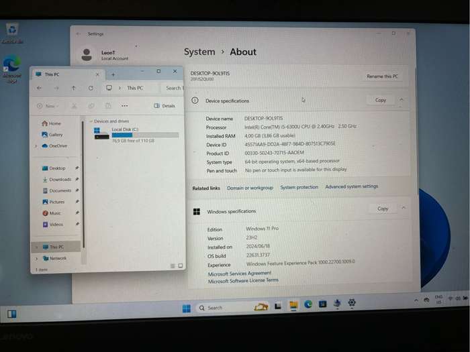Open the System protection link
Screen dimensions: 470x352
pos(299,187)
